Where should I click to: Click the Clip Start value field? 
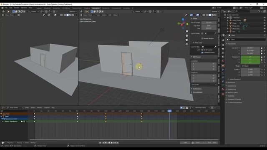(x=209, y=26)
